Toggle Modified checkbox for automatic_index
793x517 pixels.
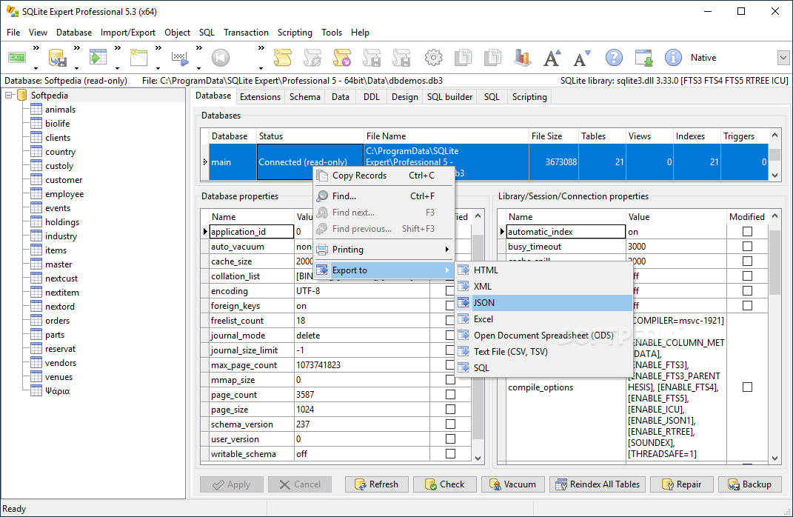747,232
